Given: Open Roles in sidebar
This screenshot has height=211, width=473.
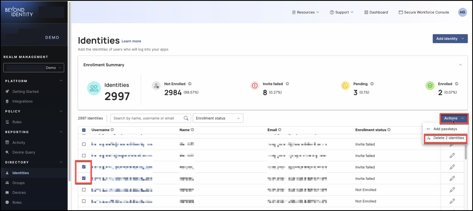Looking at the screenshot, I should [17, 202].
